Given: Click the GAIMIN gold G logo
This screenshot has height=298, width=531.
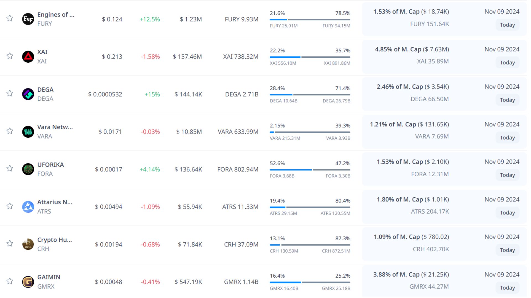Looking at the screenshot, I should coord(28,282).
